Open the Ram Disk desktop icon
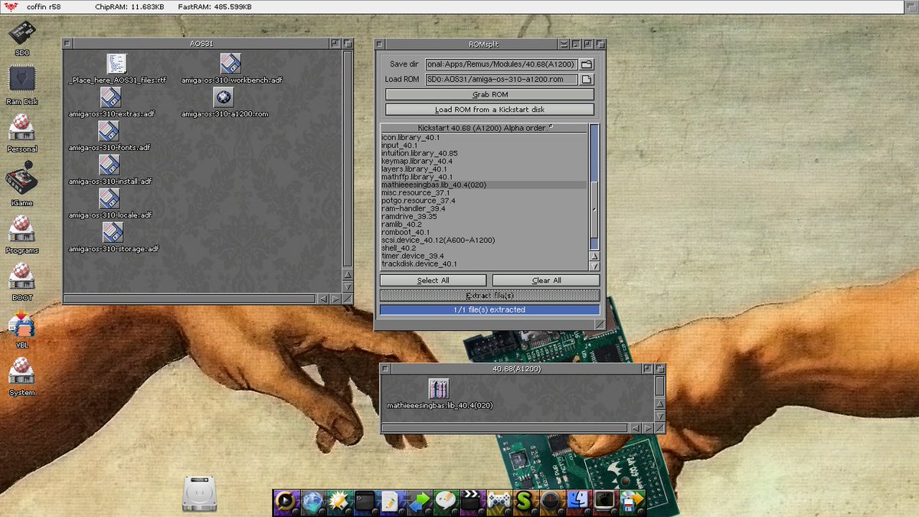This screenshot has height=517, width=919. point(22,80)
